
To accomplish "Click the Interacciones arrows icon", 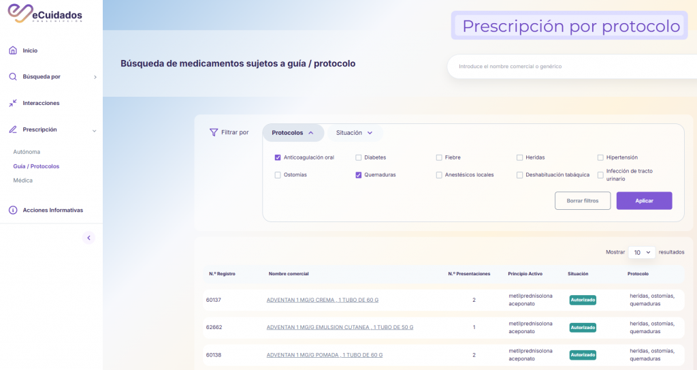I will click(x=13, y=103).
